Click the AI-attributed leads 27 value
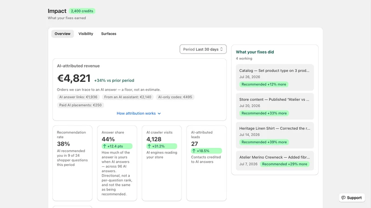 point(194,144)
